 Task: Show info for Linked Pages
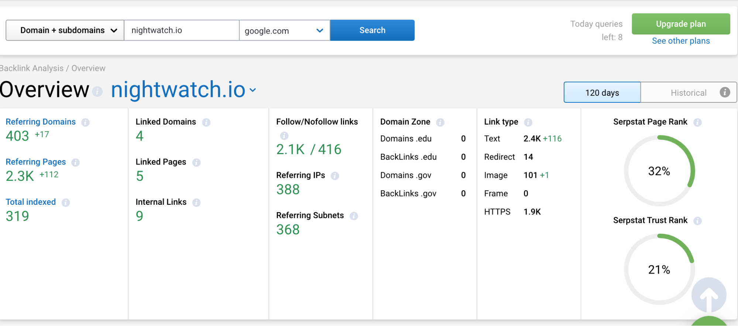click(196, 163)
